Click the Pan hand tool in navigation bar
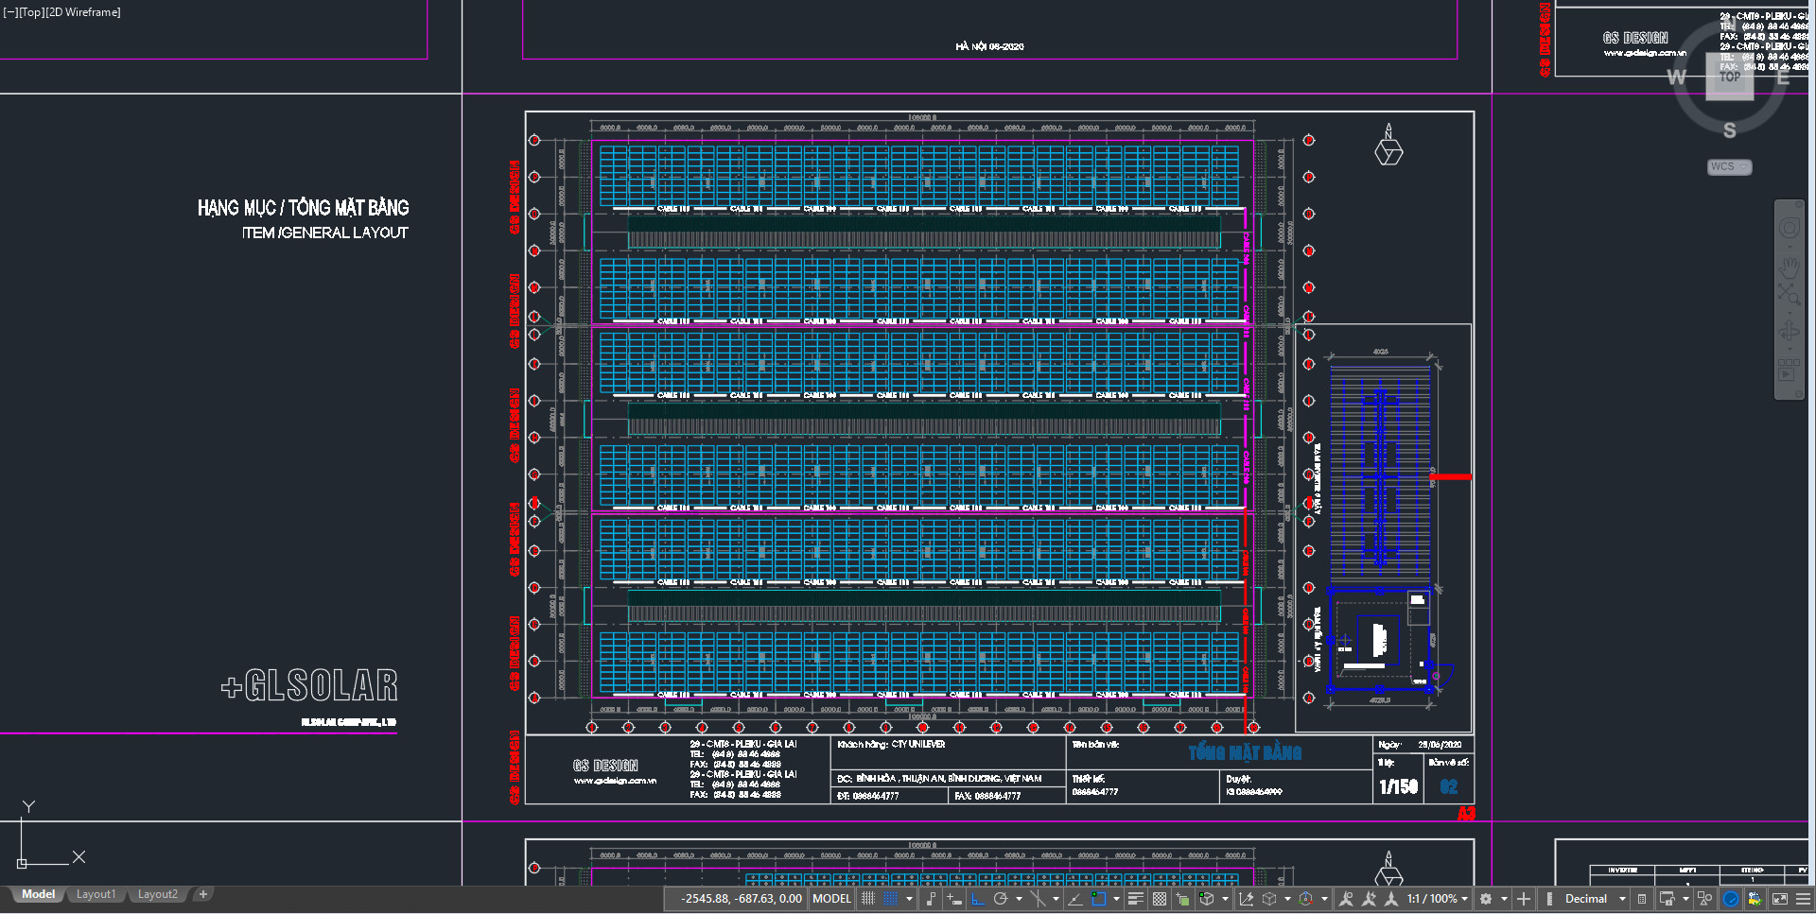 tap(1789, 266)
